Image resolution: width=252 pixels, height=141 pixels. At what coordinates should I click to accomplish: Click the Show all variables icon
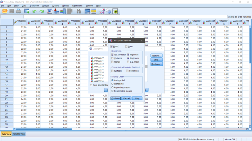point(115,11)
